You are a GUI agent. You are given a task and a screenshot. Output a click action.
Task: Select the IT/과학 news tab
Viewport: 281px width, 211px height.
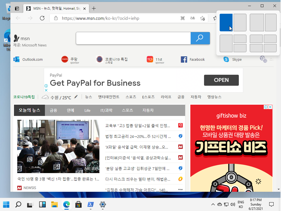(x=107, y=110)
